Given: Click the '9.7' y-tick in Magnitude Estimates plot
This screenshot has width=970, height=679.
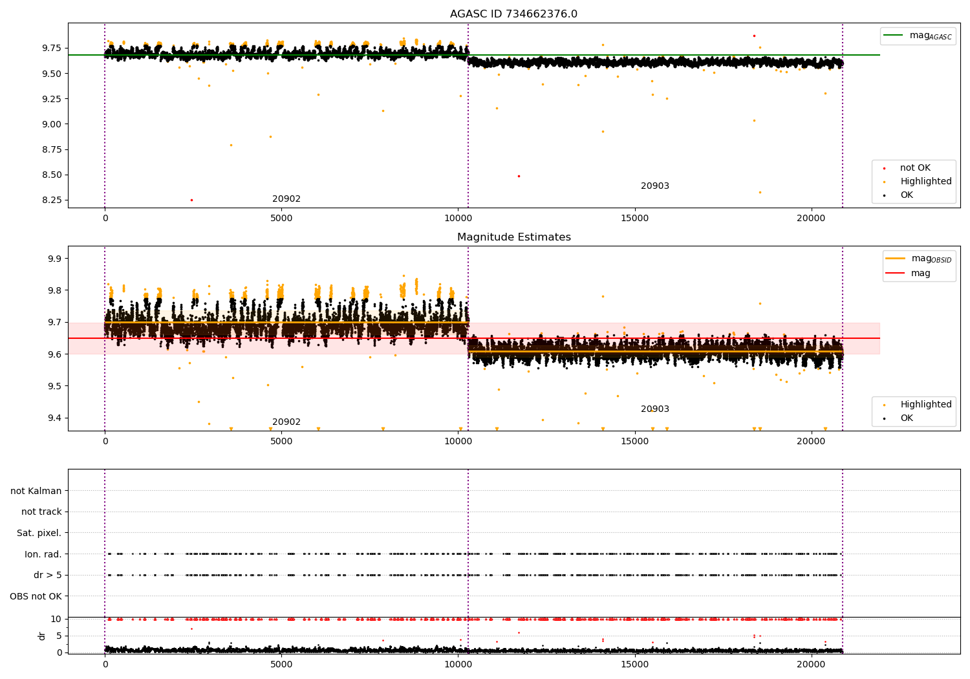Looking at the screenshot, I should (x=54, y=322).
